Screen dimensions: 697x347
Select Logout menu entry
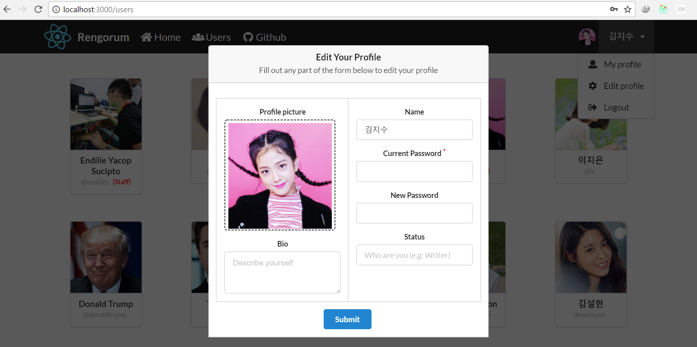[x=616, y=108]
